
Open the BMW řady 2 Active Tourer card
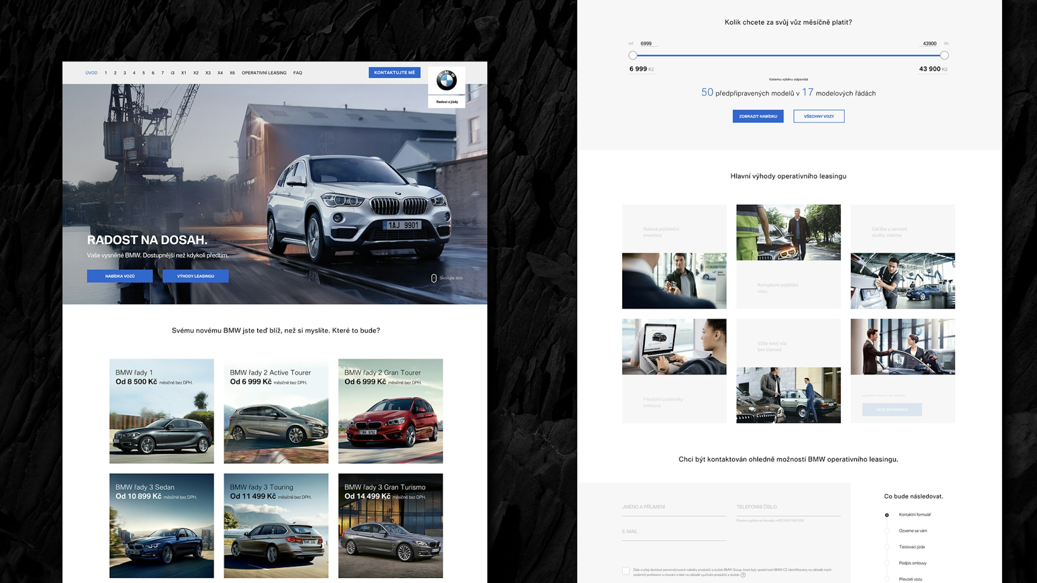tap(276, 411)
